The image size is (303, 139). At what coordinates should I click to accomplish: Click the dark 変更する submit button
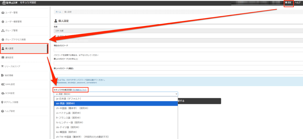click(199, 101)
